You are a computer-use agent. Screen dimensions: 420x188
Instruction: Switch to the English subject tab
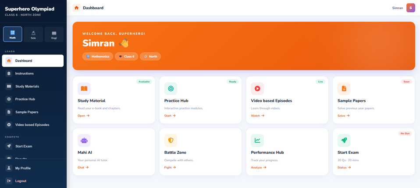[x=54, y=34]
